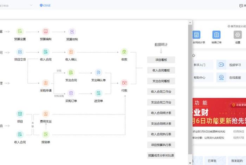Click the 首页自定义设置 link
Screen dimensions: 246x165
tap(237, 26)
